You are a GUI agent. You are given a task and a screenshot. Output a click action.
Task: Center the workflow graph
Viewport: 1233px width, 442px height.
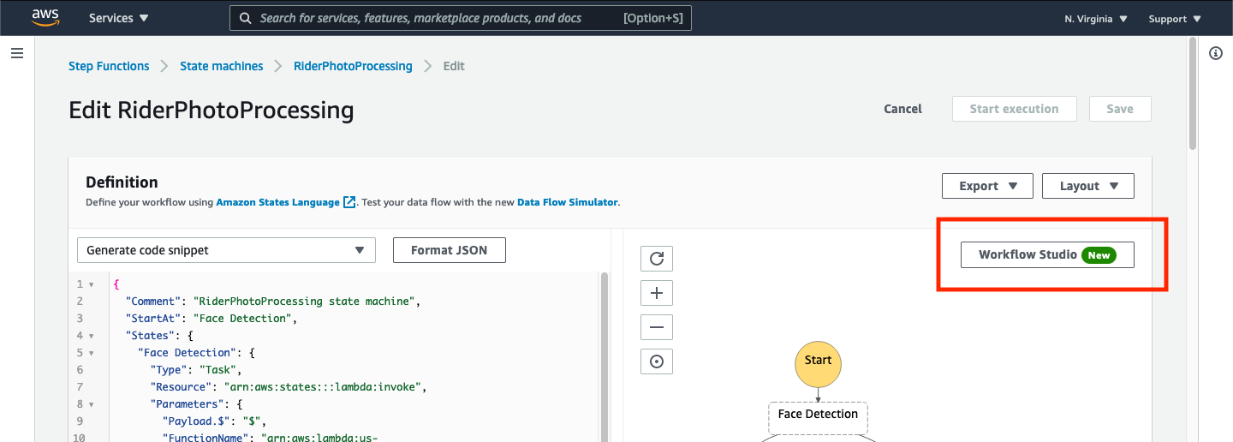click(x=657, y=361)
